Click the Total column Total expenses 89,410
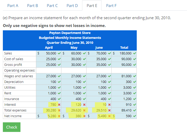The width and height of the screenshot is (187, 134). 124,110
